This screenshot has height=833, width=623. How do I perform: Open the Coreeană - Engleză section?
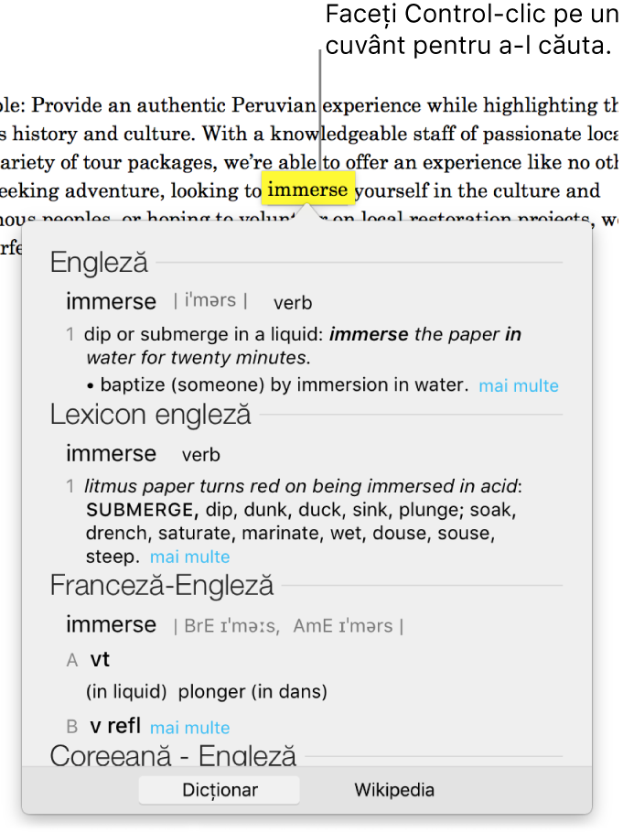(x=174, y=756)
